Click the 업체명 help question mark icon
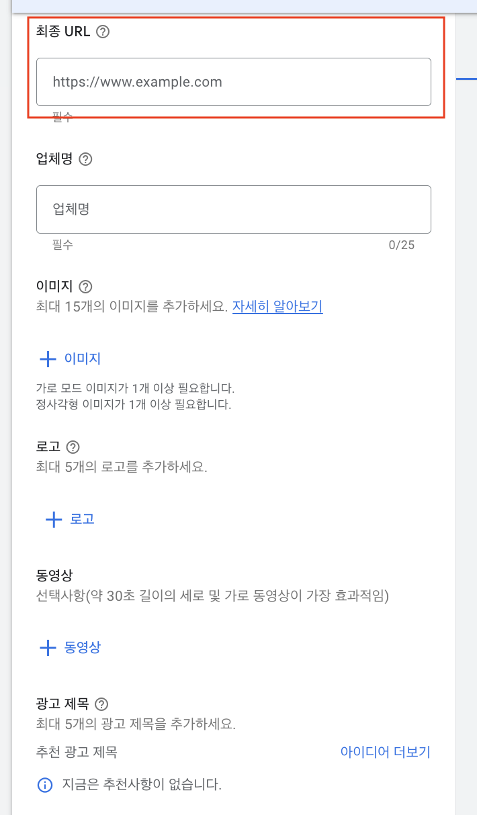Screen dimensions: 477x815 [x=84, y=159]
